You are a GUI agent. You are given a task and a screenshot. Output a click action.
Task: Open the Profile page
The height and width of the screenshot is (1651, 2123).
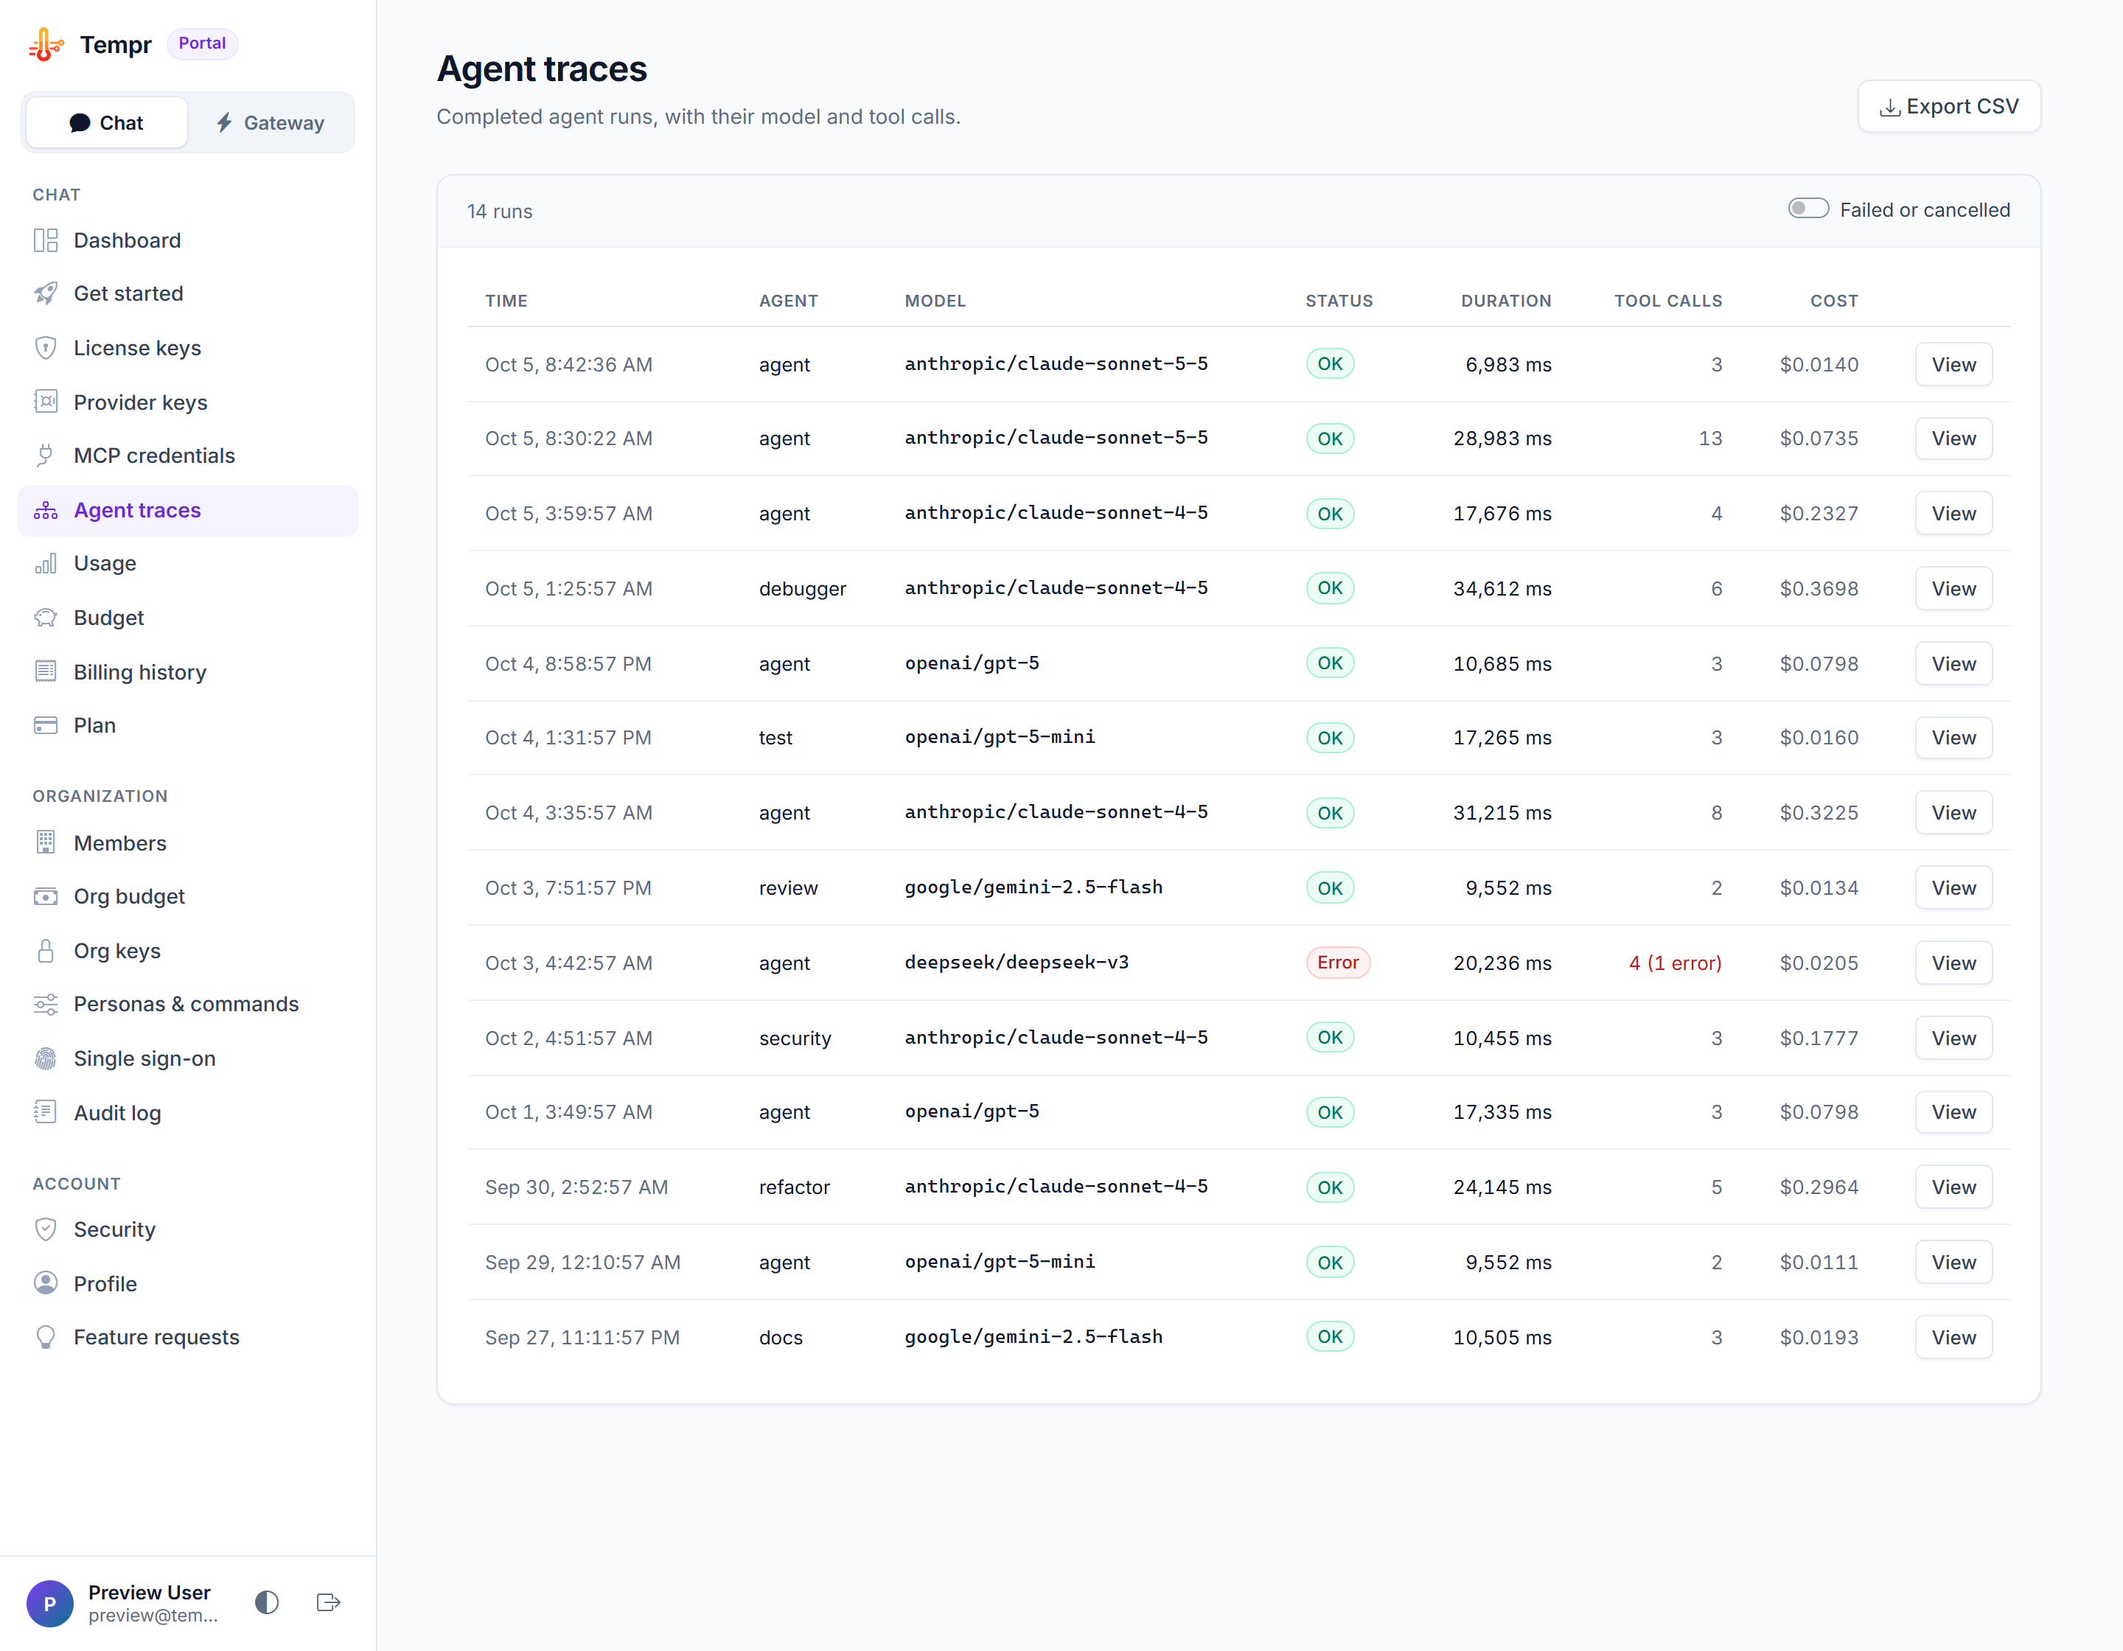[x=188, y=1284]
